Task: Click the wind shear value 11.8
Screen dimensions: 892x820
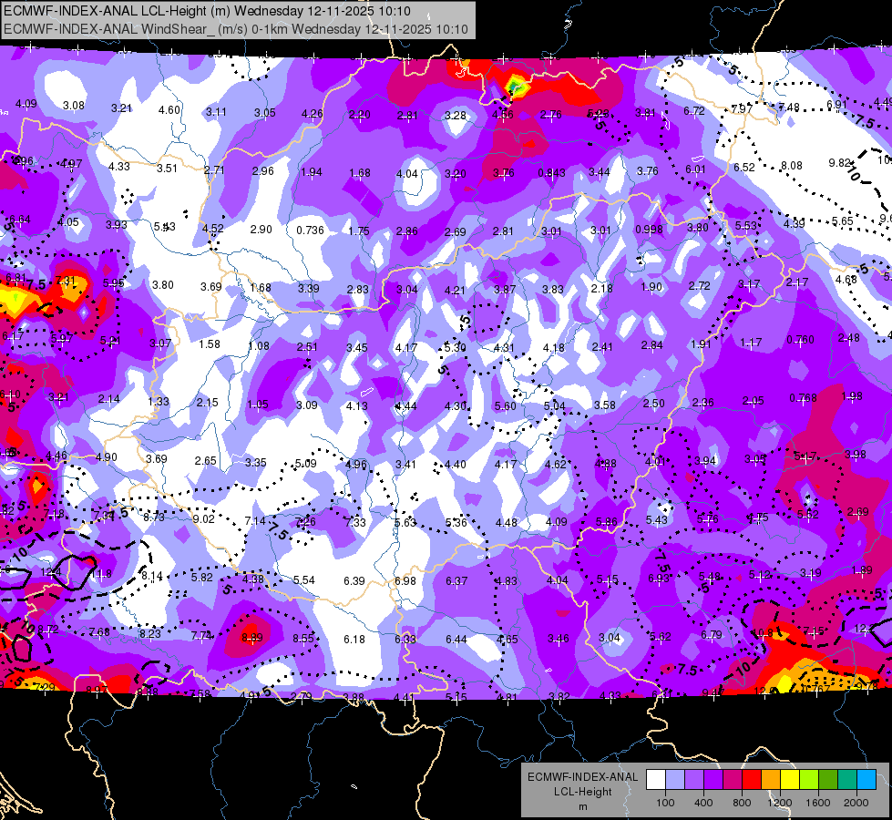Action: (x=101, y=573)
